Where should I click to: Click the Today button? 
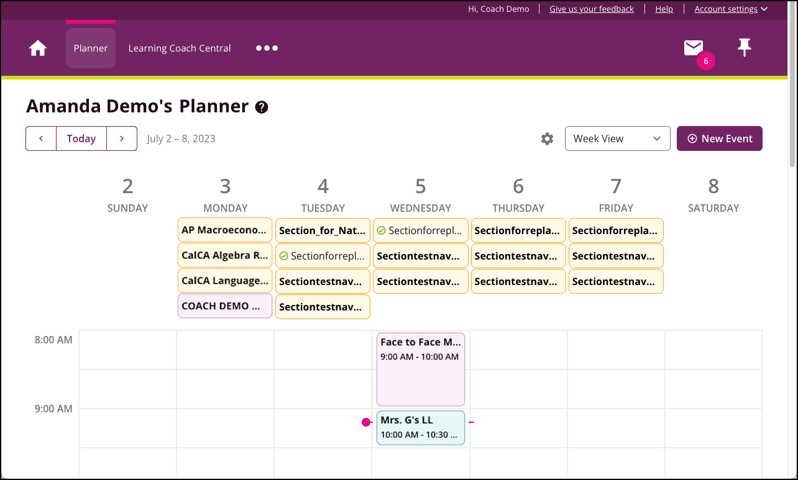click(81, 138)
